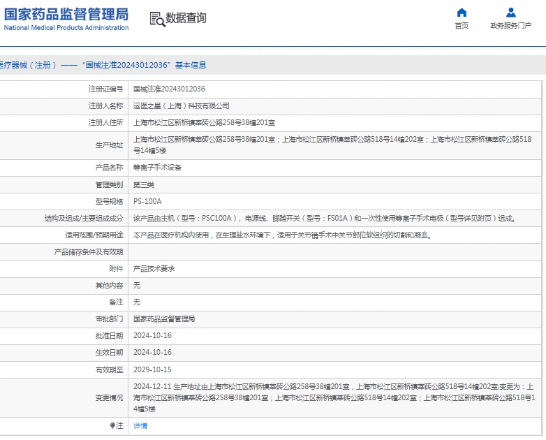Click the 注册人住所 label

[106, 123]
